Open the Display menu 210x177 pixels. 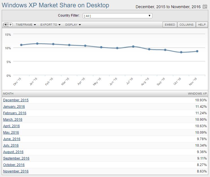(x=73, y=25)
